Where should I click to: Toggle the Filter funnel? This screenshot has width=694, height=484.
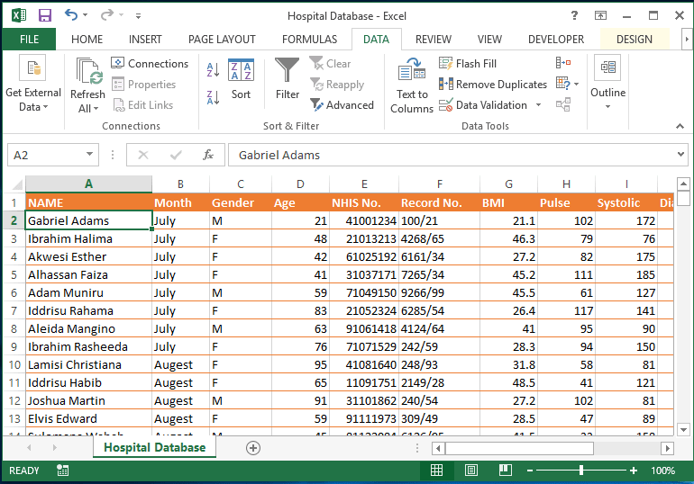point(288,79)
